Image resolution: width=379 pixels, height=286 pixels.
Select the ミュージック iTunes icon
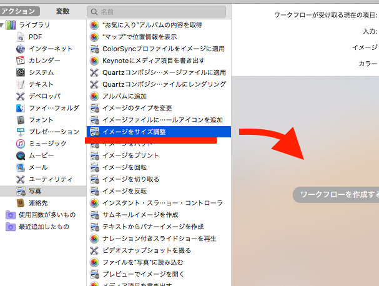point(21,144)
